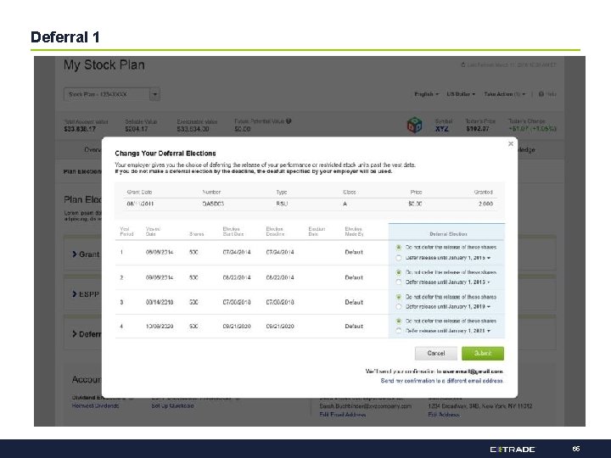Screen dimensions: 611x458
Task: Click the Edit Email Address link
Action: [x=343, y=415]
